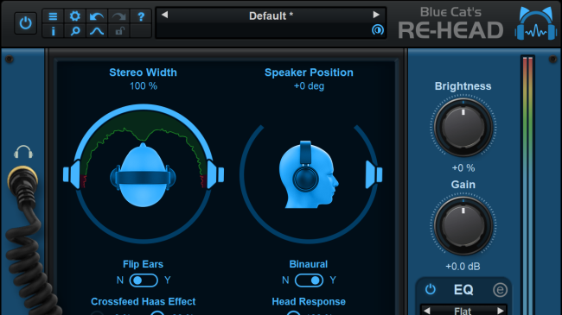Click the Brightness knob

(x=463, y=127)
